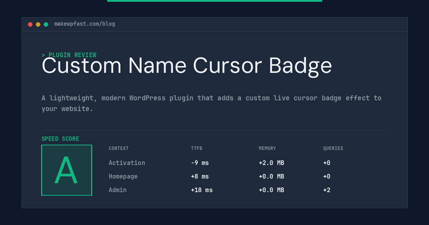The height and width of the screenshot is (225, 429).
Task: Select the 'Admin' row label
Action: click(x=118, y=190)
